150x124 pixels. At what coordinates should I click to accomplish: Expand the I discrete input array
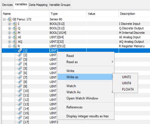pos(10,24)
